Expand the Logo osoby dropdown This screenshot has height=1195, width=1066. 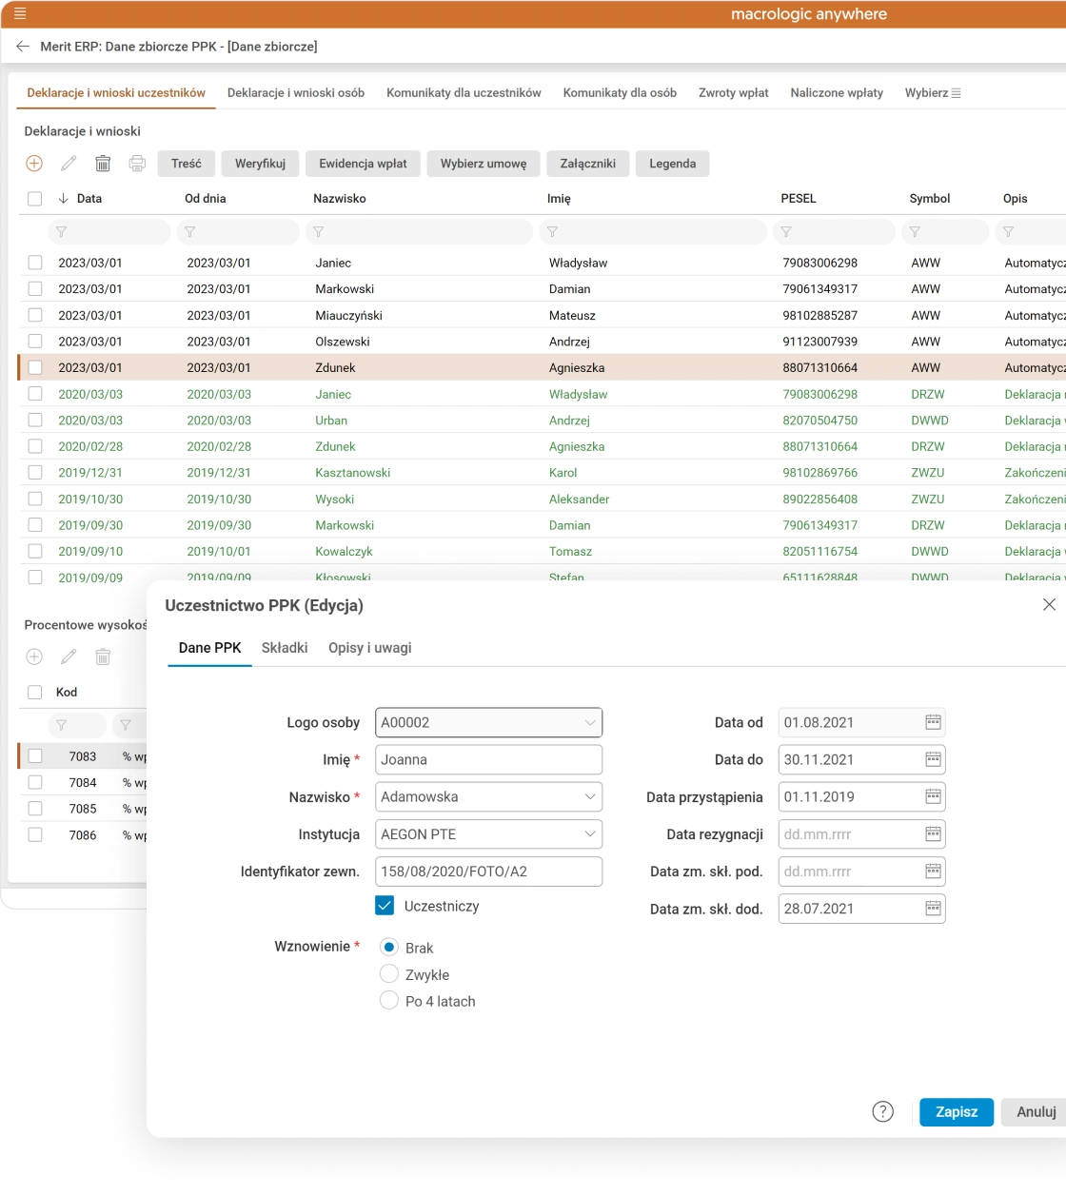pos(589,722)
